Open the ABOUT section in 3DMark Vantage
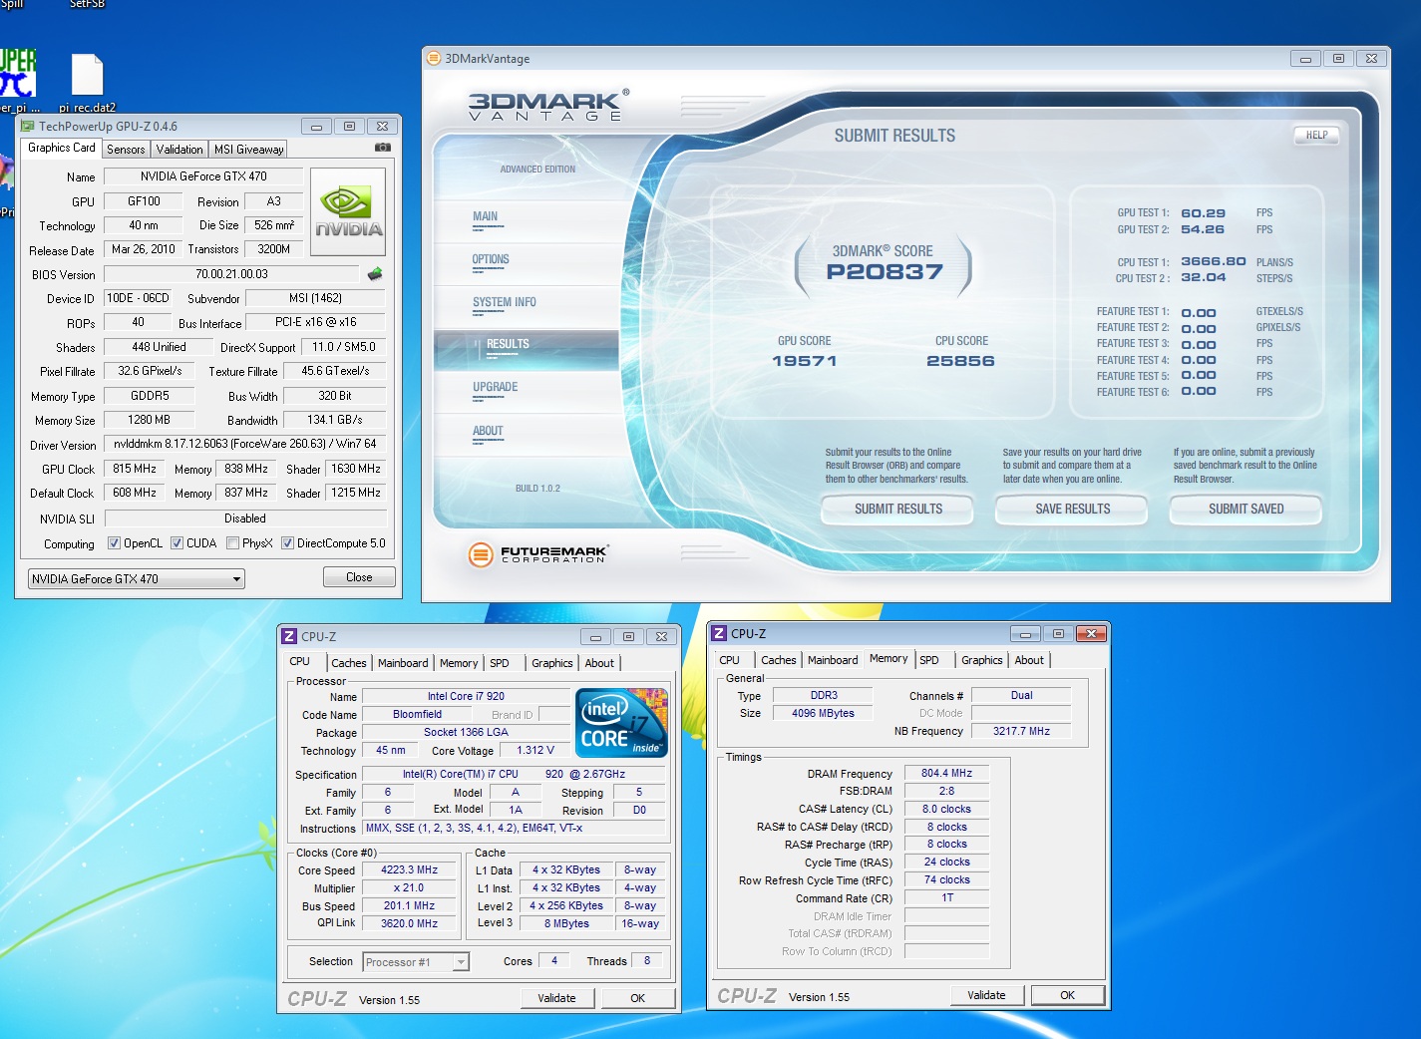1421x1039 pixels. coord(488,431)
